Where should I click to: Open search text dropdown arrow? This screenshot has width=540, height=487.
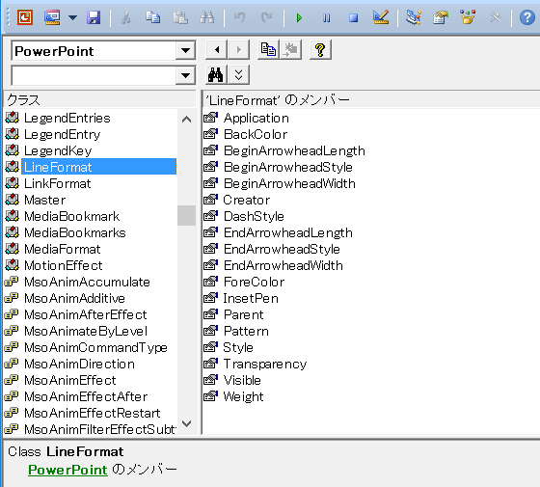point(185,75)
